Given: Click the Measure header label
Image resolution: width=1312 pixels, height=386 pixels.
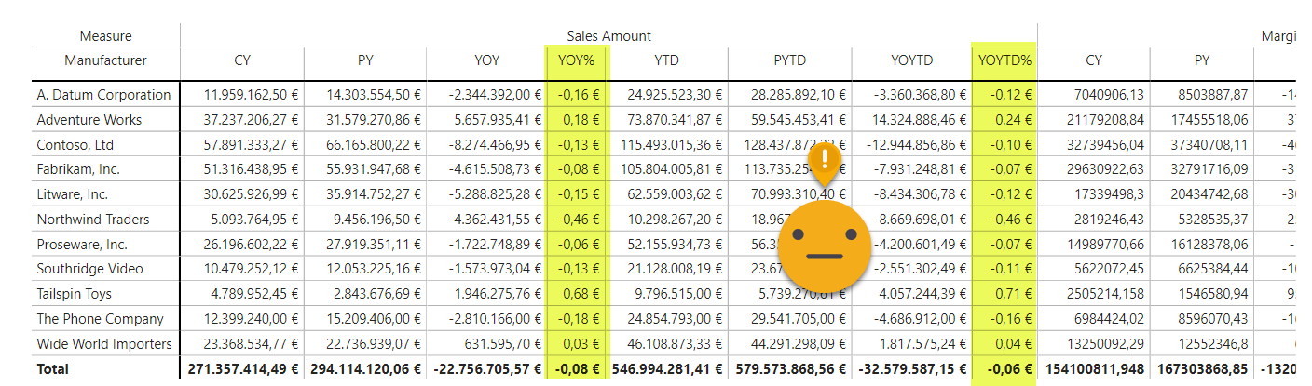Looking at the screenshot, I should [x=105, y=36].
